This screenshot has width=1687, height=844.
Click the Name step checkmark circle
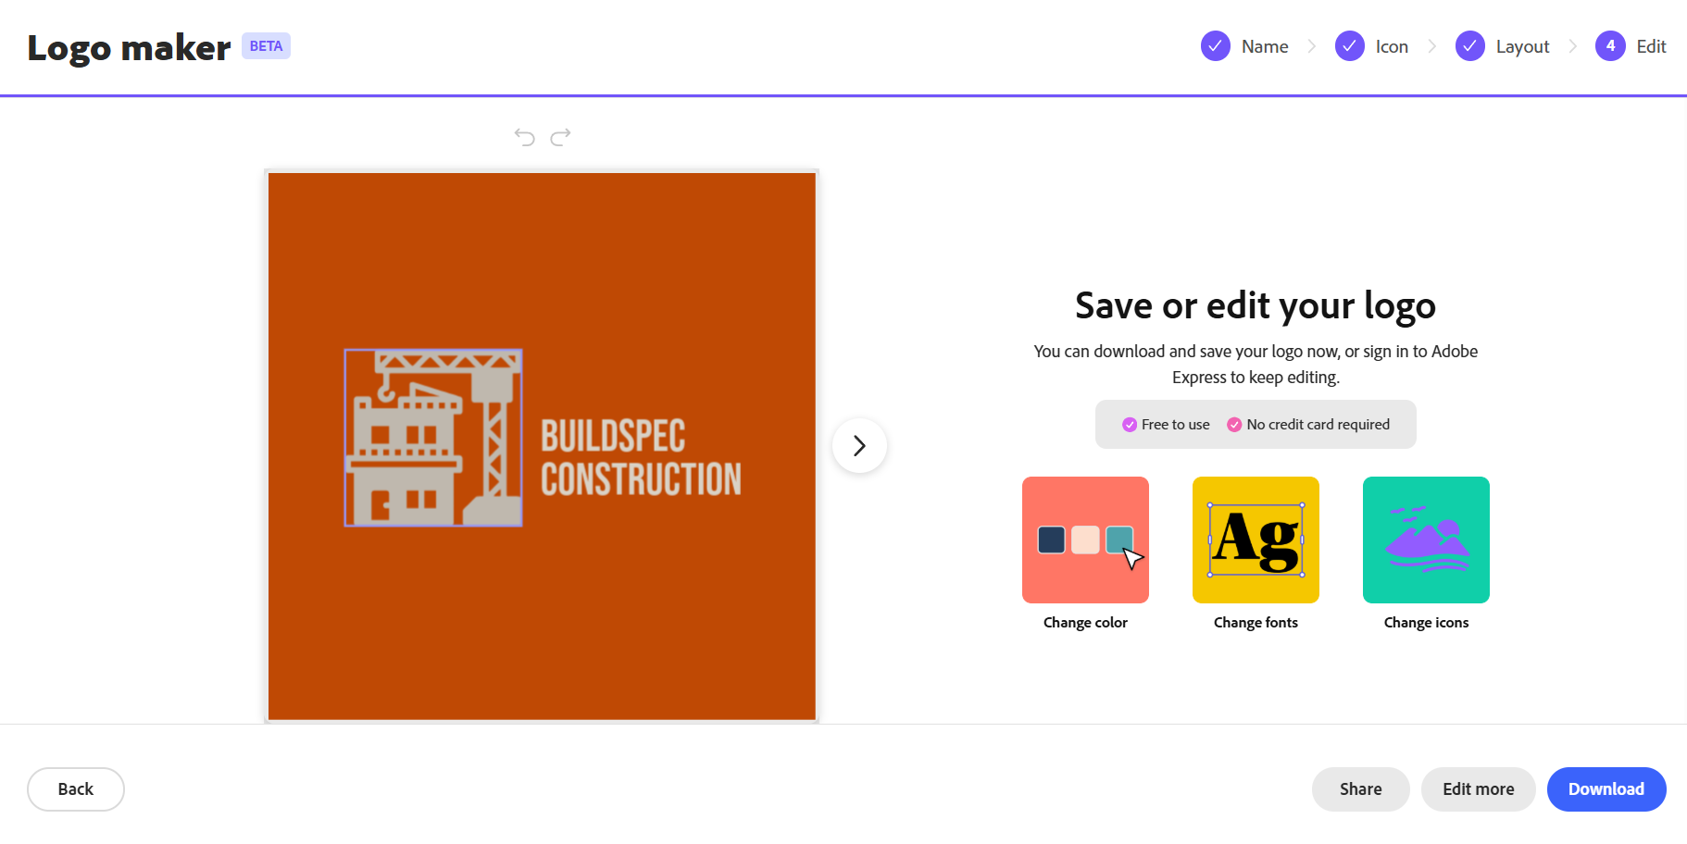coord(1216,46)
